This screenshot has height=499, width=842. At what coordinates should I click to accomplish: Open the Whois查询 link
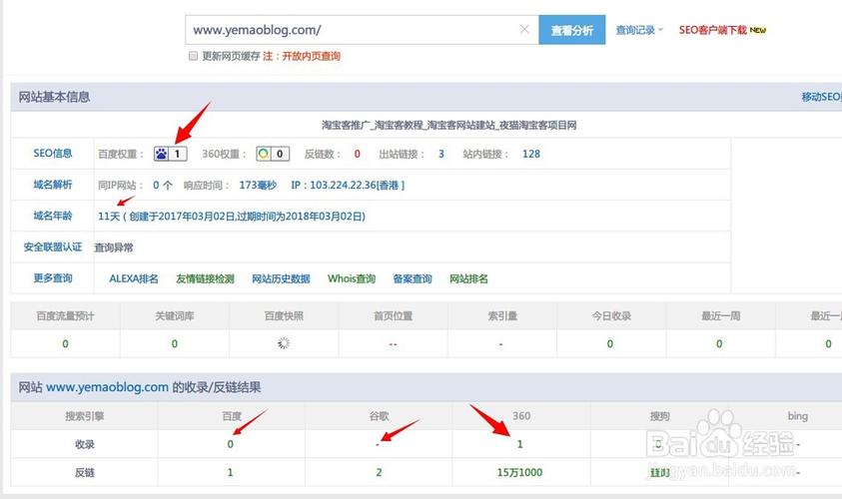352,278
